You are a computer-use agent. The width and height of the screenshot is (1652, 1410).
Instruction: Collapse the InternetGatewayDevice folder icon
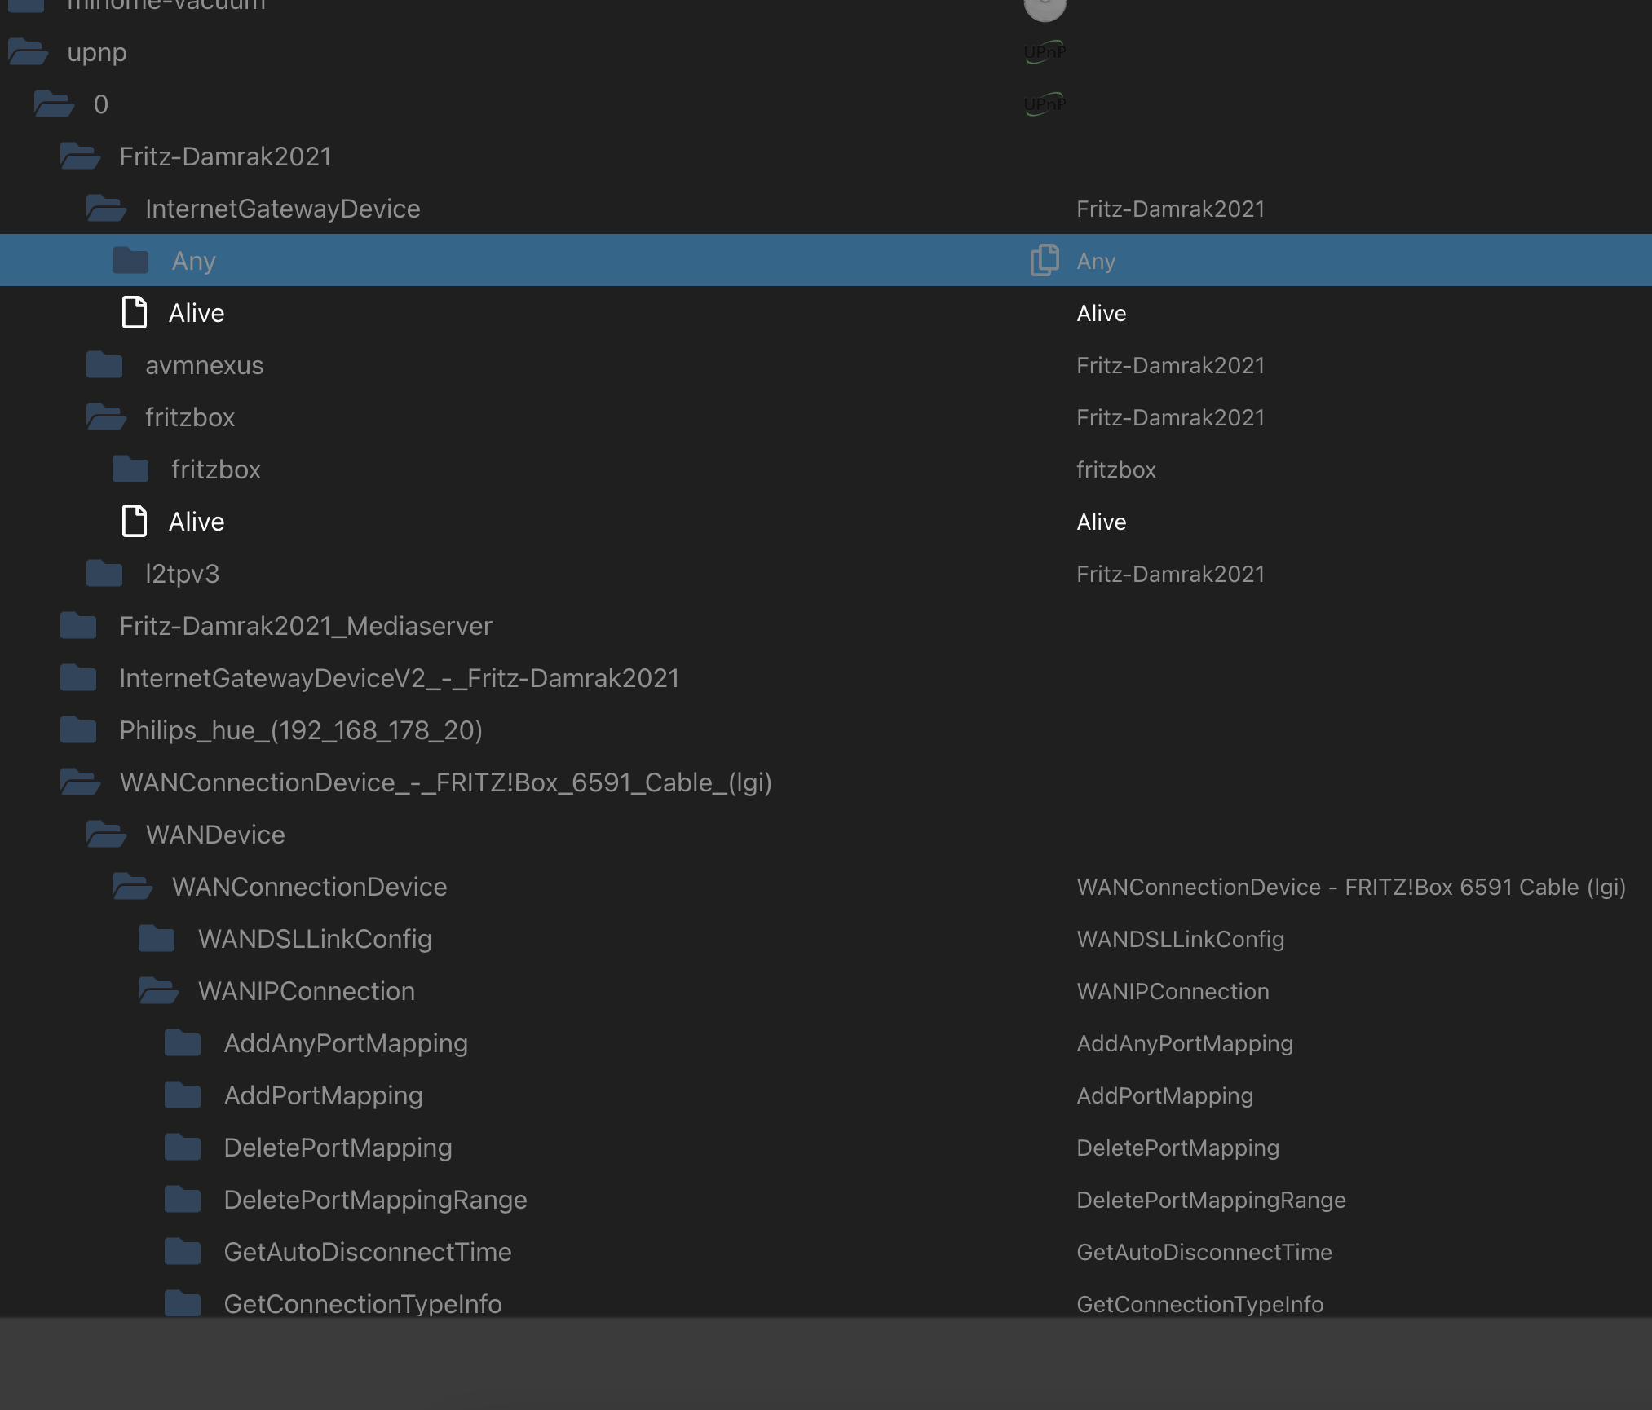pyautogui.click(x=107, y=209)
